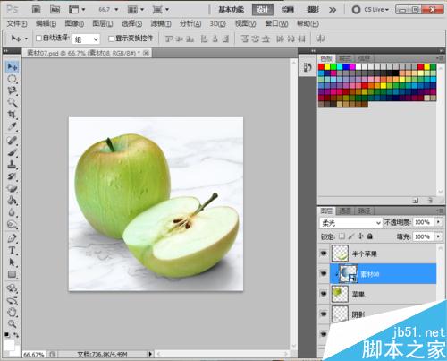Open the 滤镜 menu
This screenshot has width=447, height=361.
tap(161, 23)
